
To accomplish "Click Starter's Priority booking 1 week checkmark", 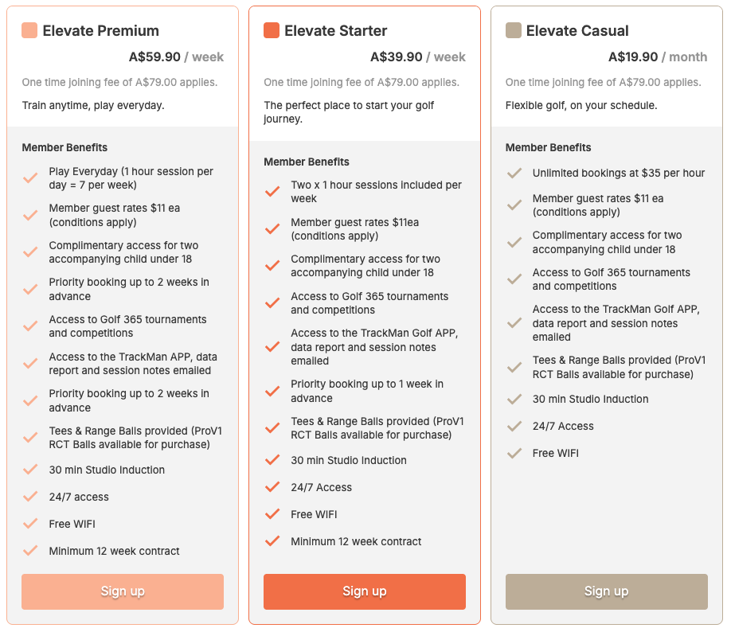I will (272, 391).
